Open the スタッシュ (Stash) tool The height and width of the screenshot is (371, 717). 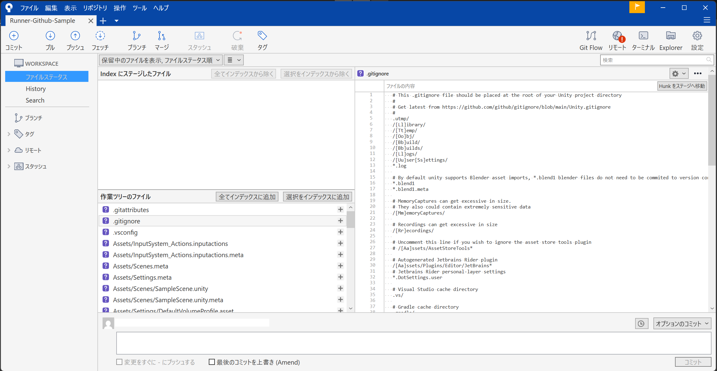tap(199, 40)
